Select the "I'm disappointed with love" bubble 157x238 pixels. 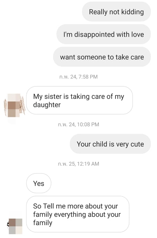point(104,34)
